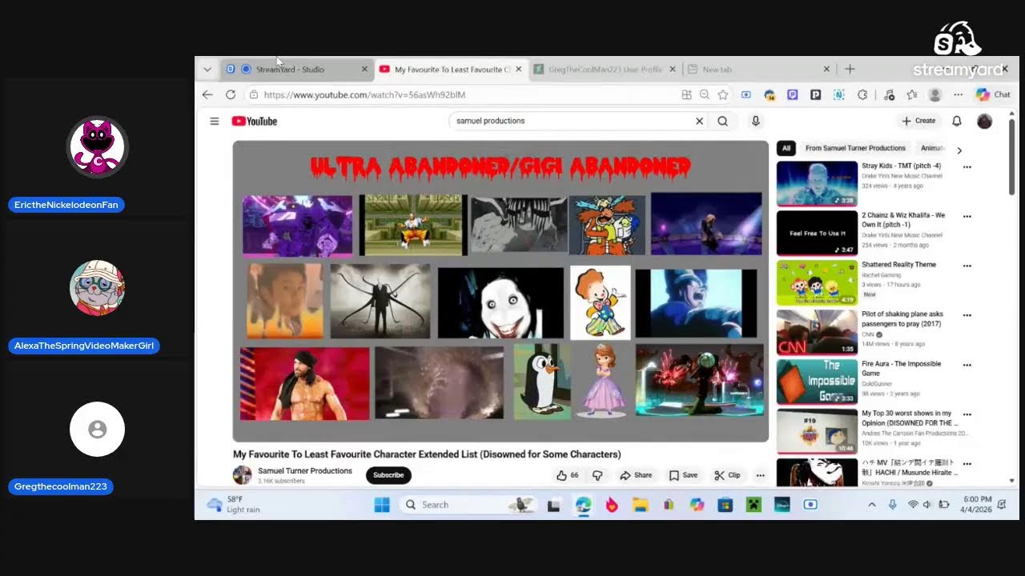Image resolution: width=1025 pixels, height=576 pixels.
Task: Zoom out icon in address bar
Action: [x=705, y=94]
